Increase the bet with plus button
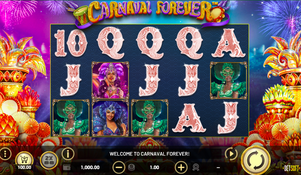The height and width of the screenshot is (175, 301). pyautogui.click(x=181, y=167)
